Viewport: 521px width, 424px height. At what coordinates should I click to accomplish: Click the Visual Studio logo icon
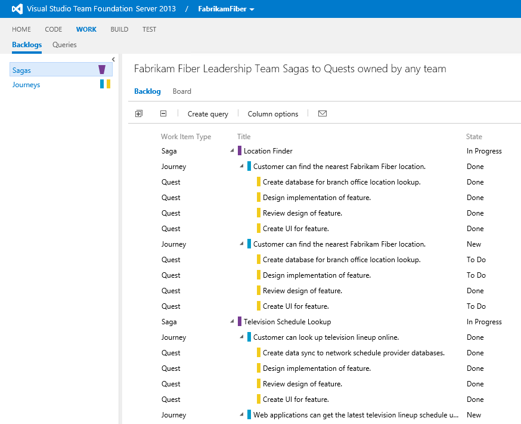pyautogui.click(x=17, y=9)
